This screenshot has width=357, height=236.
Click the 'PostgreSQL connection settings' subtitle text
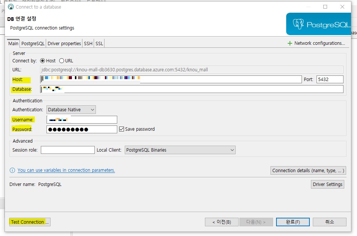coord(42,28)
